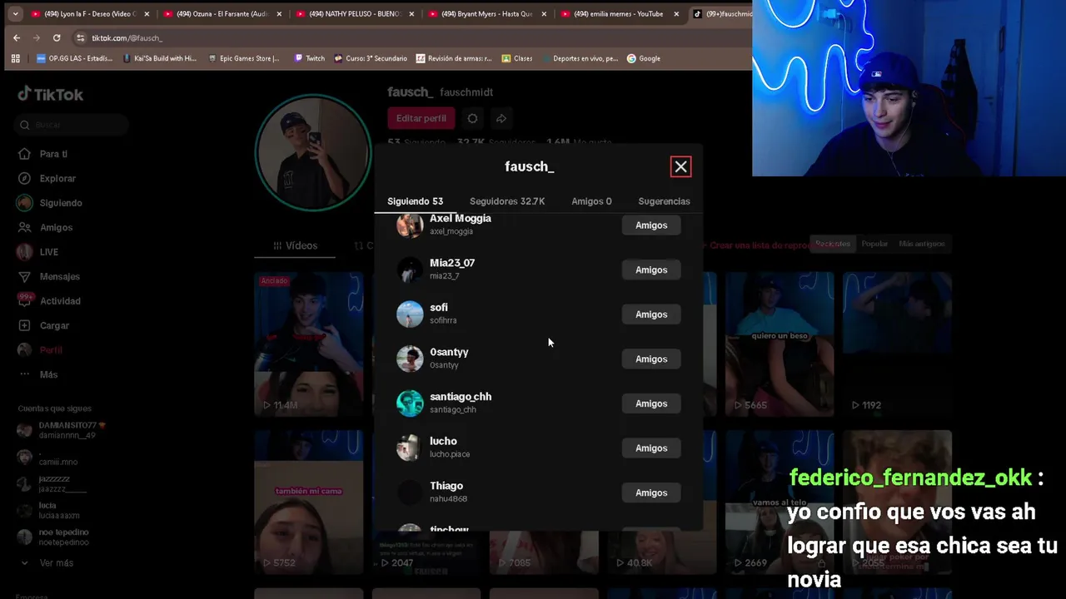Screen dimensions: 1066x599
Task: Open Mensajes in TikTok sidebar
Action: pyautogui.click(x=59, y=276)
